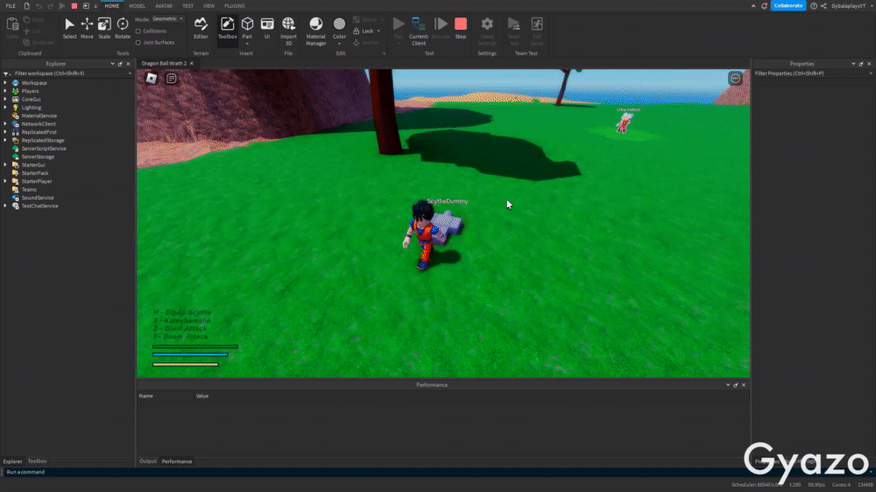Stop the play test
The width and height of the screenshot is (876, 492).
[x=461, y=28]
